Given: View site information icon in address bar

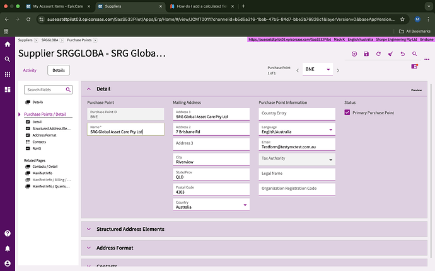Looking at the screenshot, I should click(42, 19).
